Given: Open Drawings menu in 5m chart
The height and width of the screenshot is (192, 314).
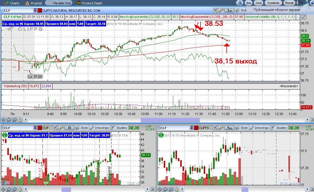Looking at the screenshot, I should pyautogui.click(x=259, y=128).
